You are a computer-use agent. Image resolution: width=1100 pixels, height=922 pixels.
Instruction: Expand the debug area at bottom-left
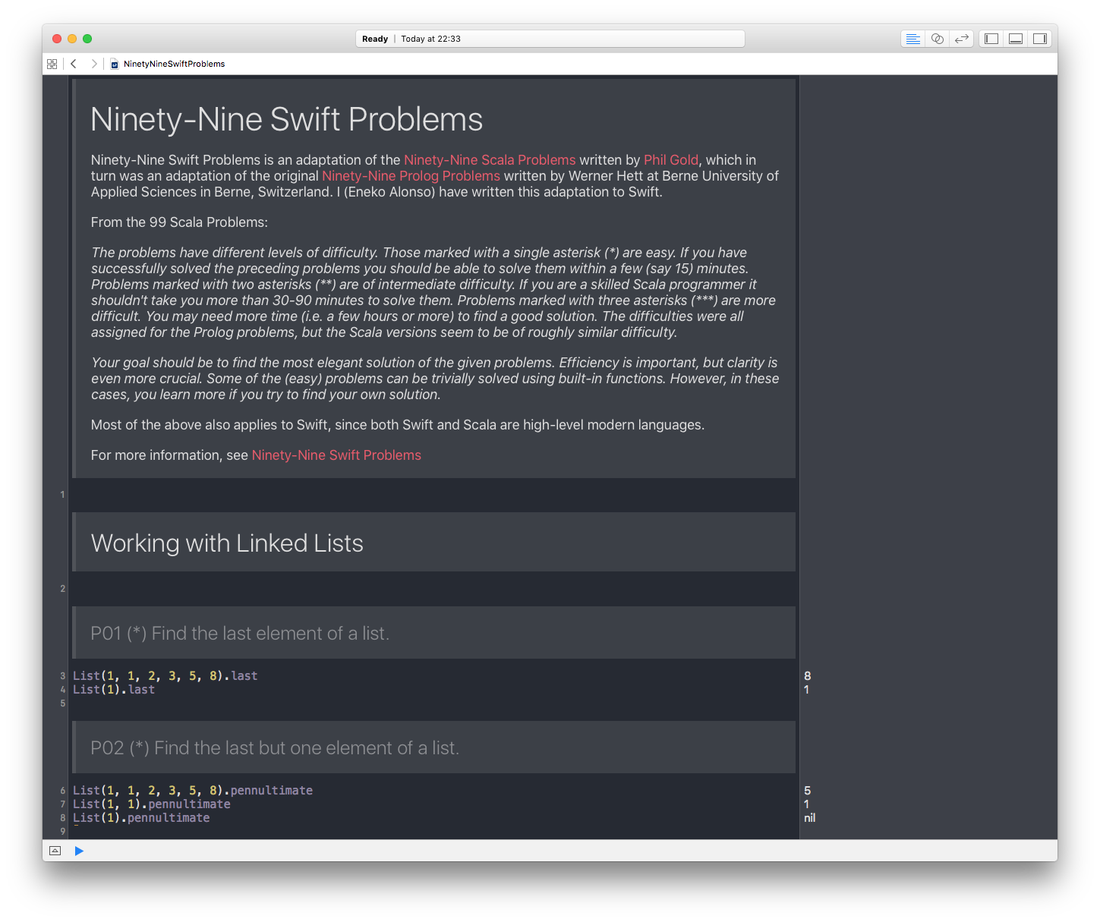tap(55, 851)
